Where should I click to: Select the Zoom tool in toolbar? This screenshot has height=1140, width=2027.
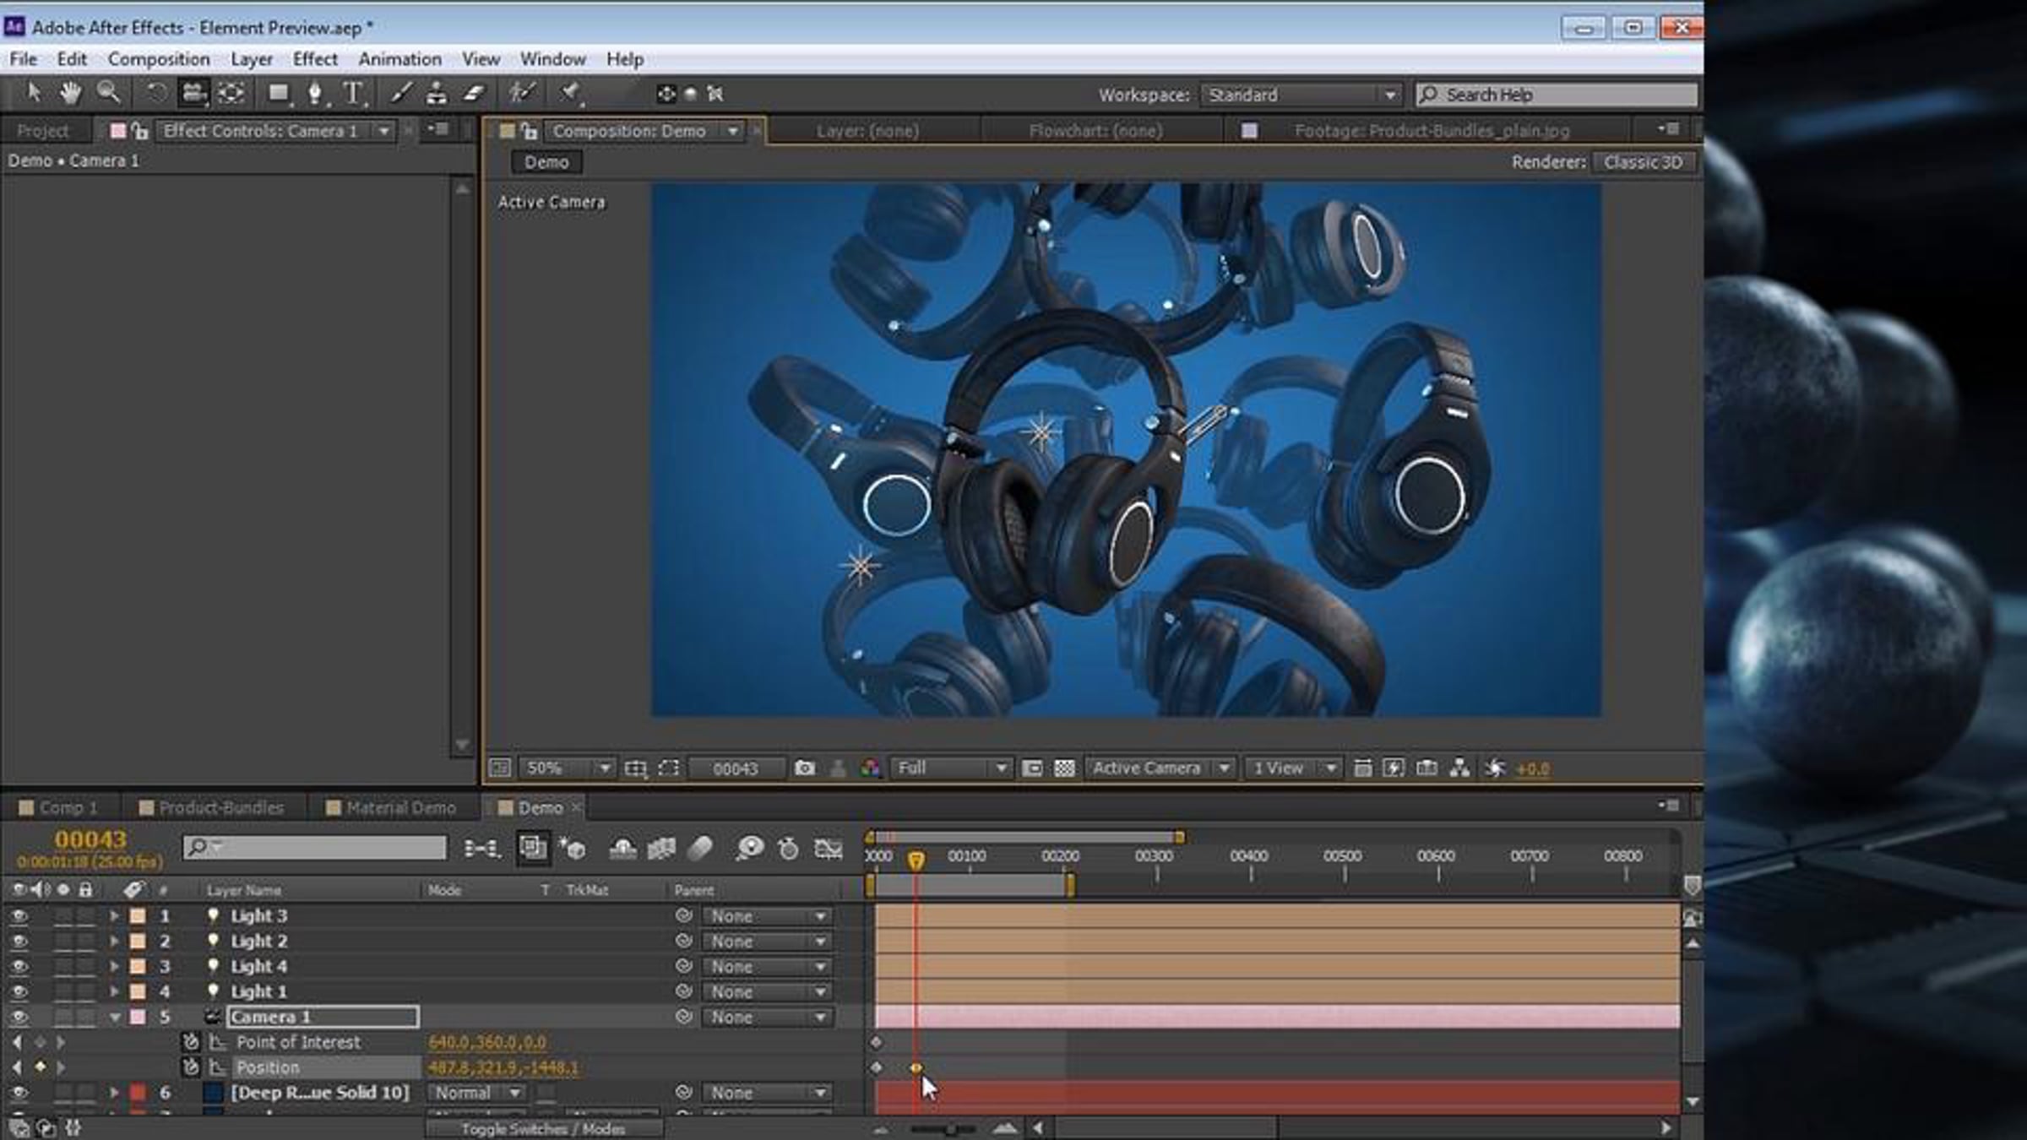tap(108, 93)
